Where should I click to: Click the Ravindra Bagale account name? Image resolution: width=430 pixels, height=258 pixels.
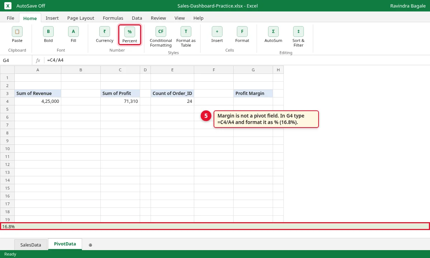pos(408,6)
